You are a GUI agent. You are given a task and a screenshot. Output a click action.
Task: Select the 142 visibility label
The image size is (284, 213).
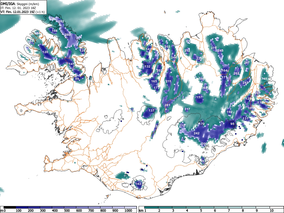click(x=149, y=49)
